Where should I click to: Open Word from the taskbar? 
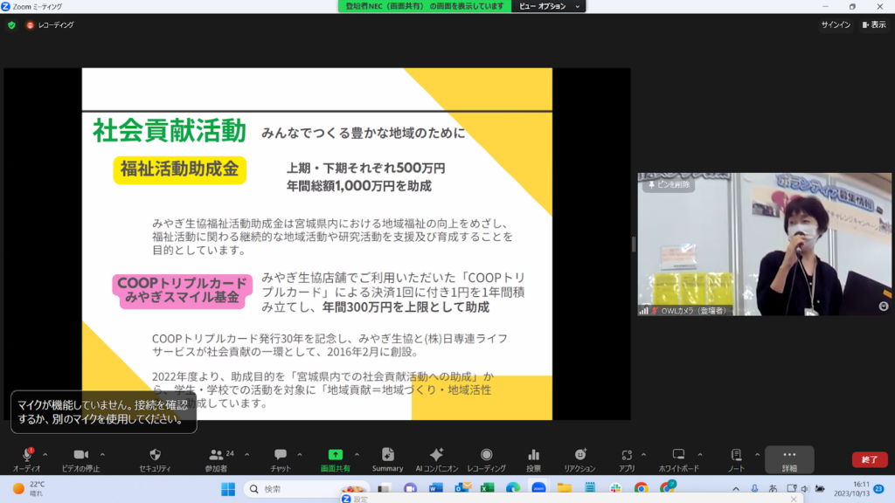click(436, 489)
